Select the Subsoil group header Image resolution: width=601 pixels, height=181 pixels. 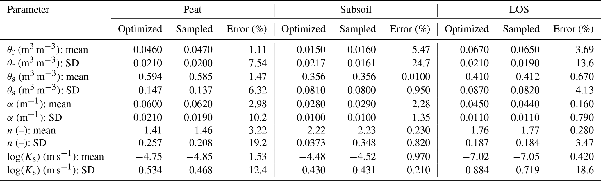coord(356,10)
